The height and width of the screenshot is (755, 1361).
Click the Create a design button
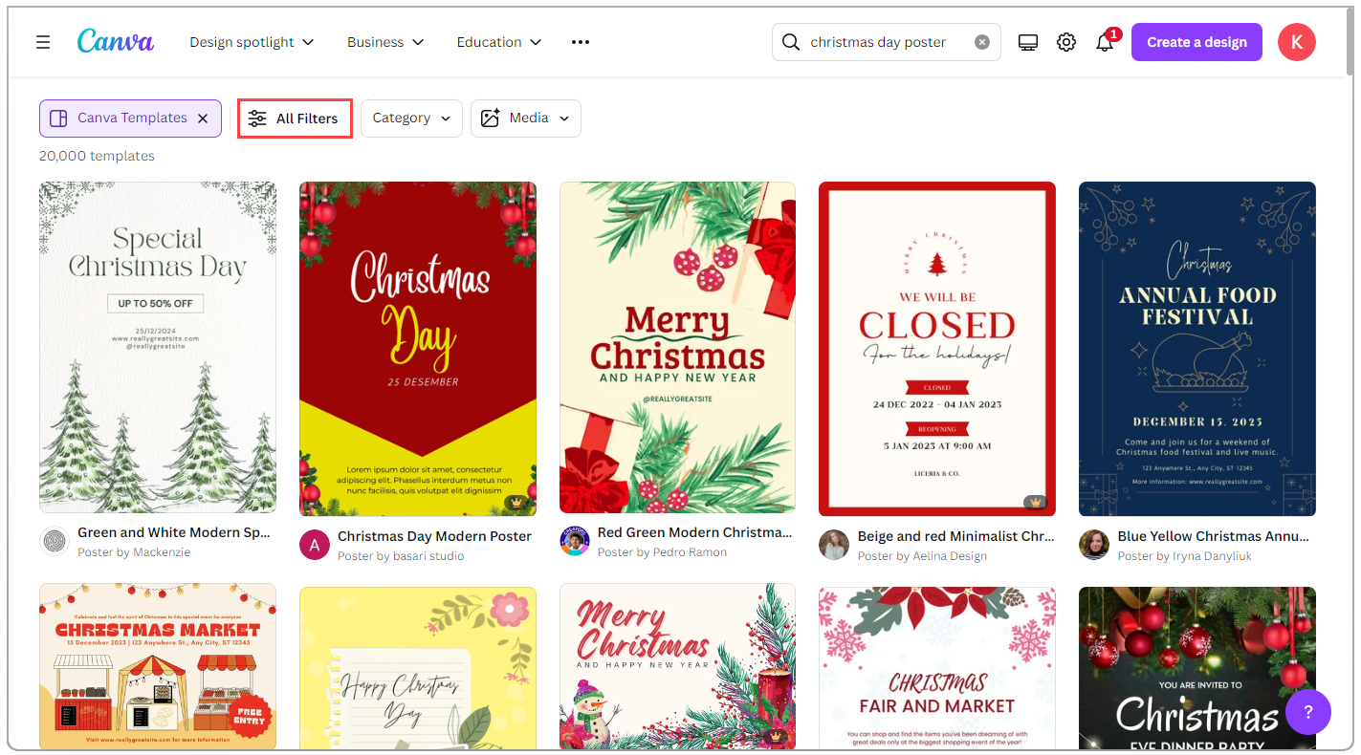(x=1196, y=41)
